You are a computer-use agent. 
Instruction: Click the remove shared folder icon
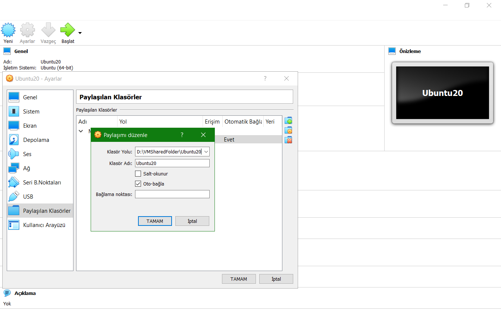288,140
